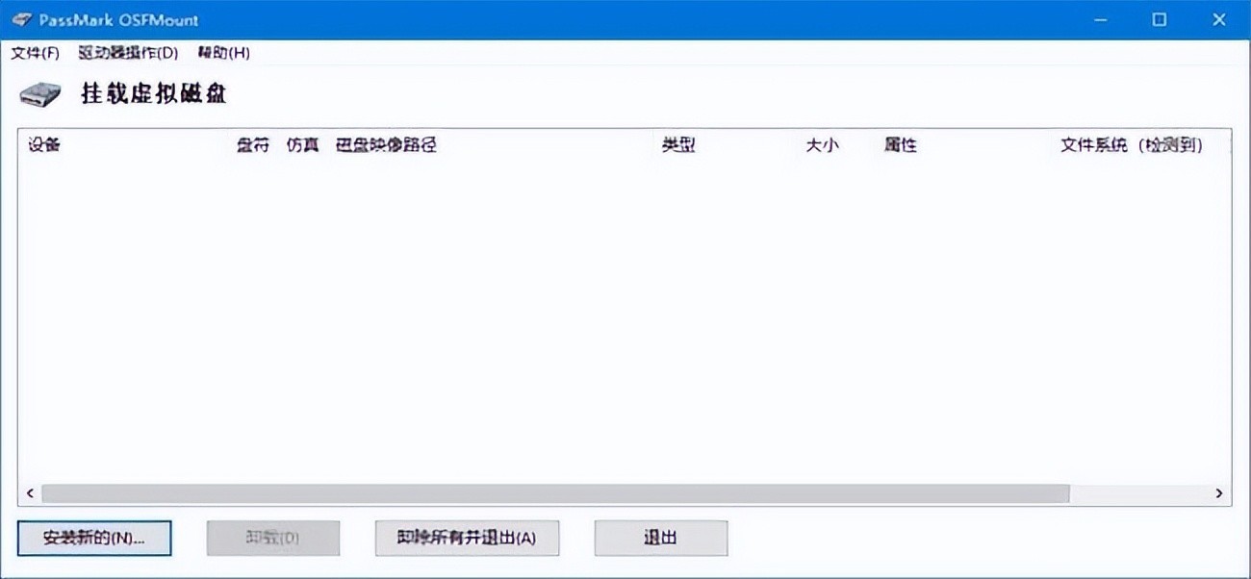Viewport: 1251px width, 579px height.
Task: Click the virtual disk drive icon
Action: click(40, 94)
